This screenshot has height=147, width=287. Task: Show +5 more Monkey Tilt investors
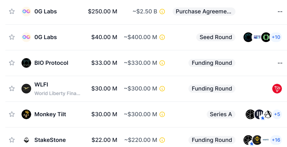click(277, 114)
